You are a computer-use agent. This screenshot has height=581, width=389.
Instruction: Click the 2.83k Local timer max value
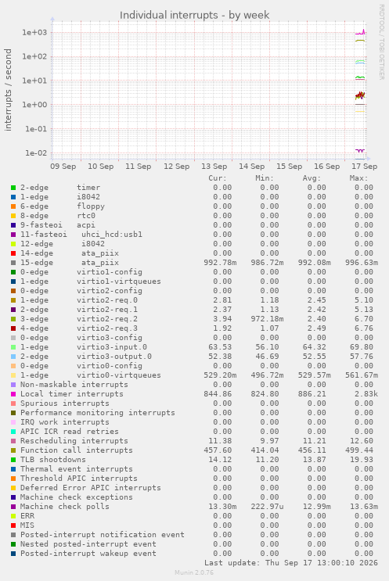[x=366, y=394]
